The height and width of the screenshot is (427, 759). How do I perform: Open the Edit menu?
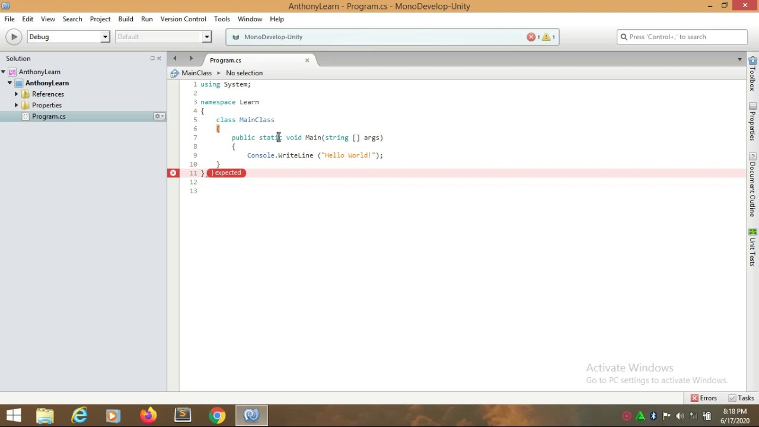28,19
